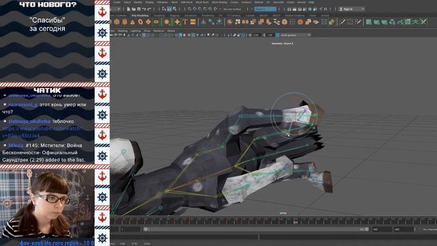Click the Save Scene icon
The height and width of the screenshot is (246, 437).
pyautogui.click(x=139, y=9)
